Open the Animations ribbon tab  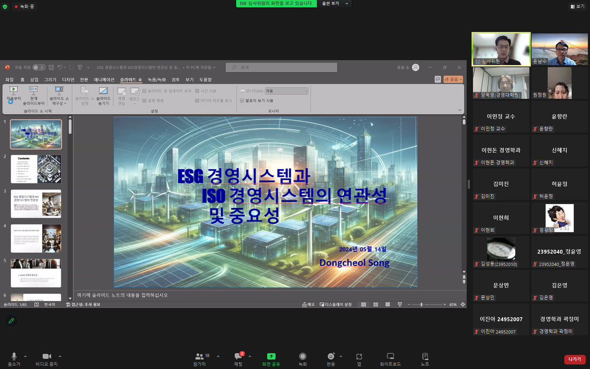[x=104, y=80]
